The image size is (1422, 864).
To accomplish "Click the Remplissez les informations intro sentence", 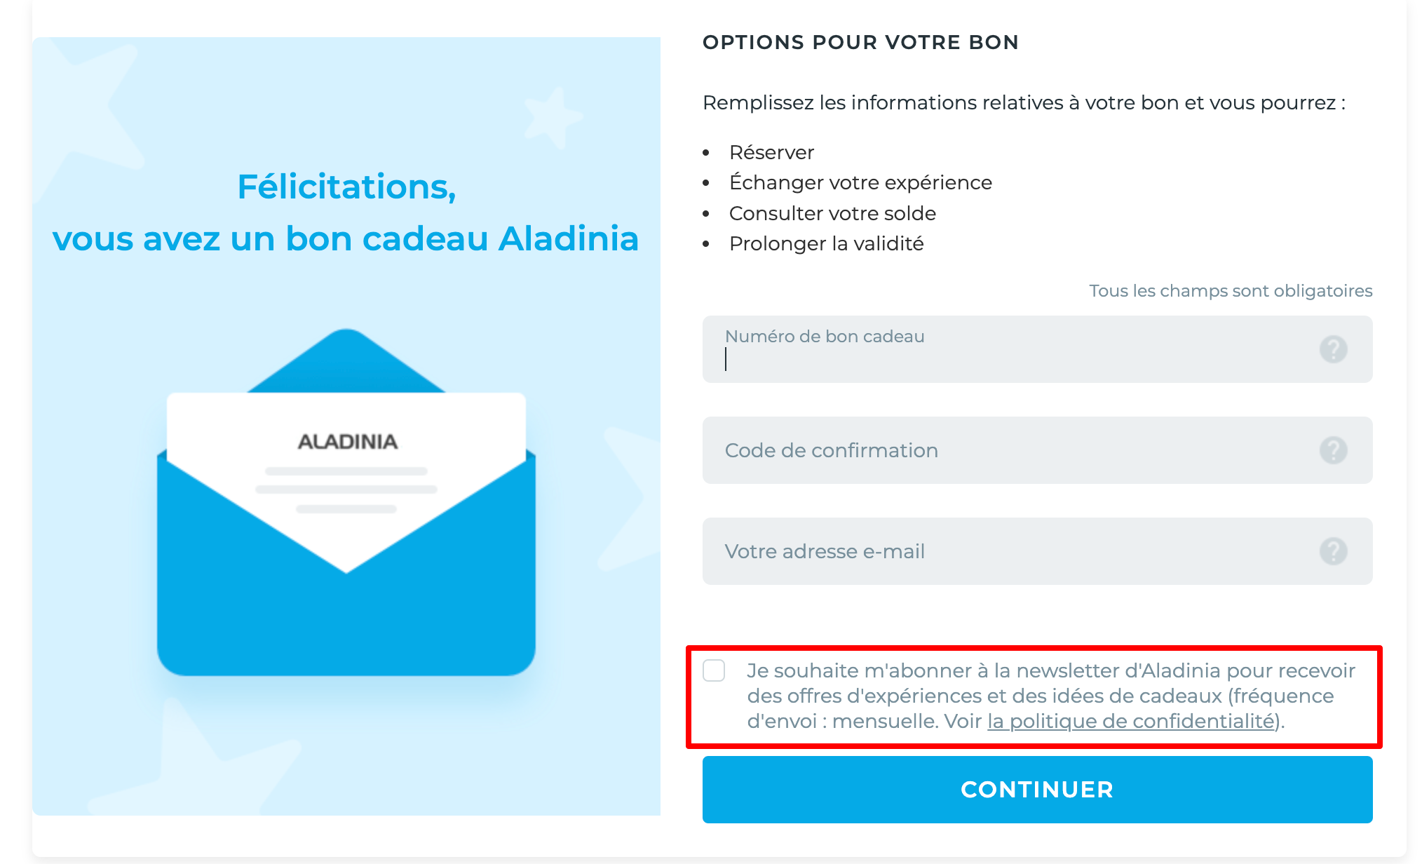I will [1024, 103].
